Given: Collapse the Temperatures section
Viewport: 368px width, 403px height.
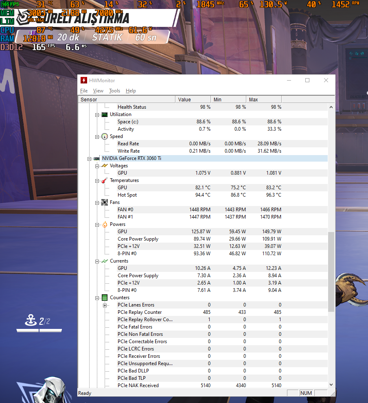Looking at the screenshot, I should coord(97,181).
